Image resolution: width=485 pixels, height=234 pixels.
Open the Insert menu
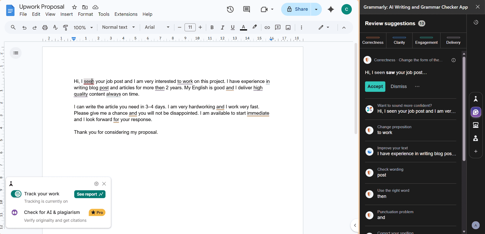click(67, 14)
